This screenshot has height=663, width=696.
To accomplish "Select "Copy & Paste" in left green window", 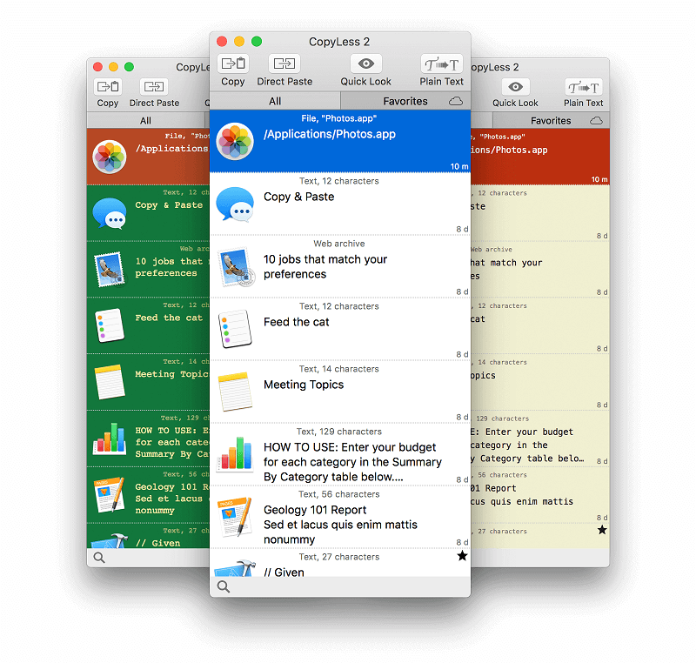I will 148,213.
